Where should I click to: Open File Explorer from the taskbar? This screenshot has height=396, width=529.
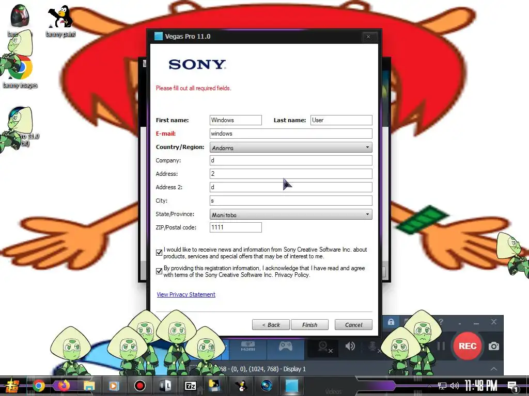coord(89,386)
